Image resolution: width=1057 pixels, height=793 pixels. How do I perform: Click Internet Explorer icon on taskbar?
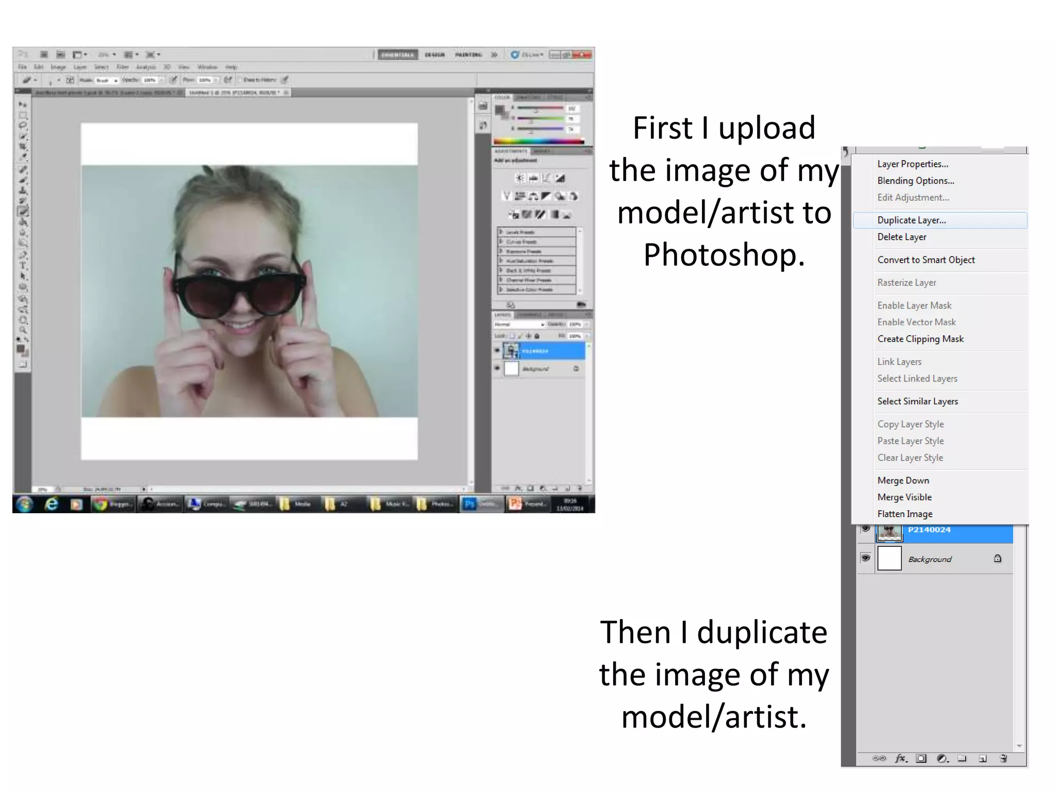coord(51,504)
